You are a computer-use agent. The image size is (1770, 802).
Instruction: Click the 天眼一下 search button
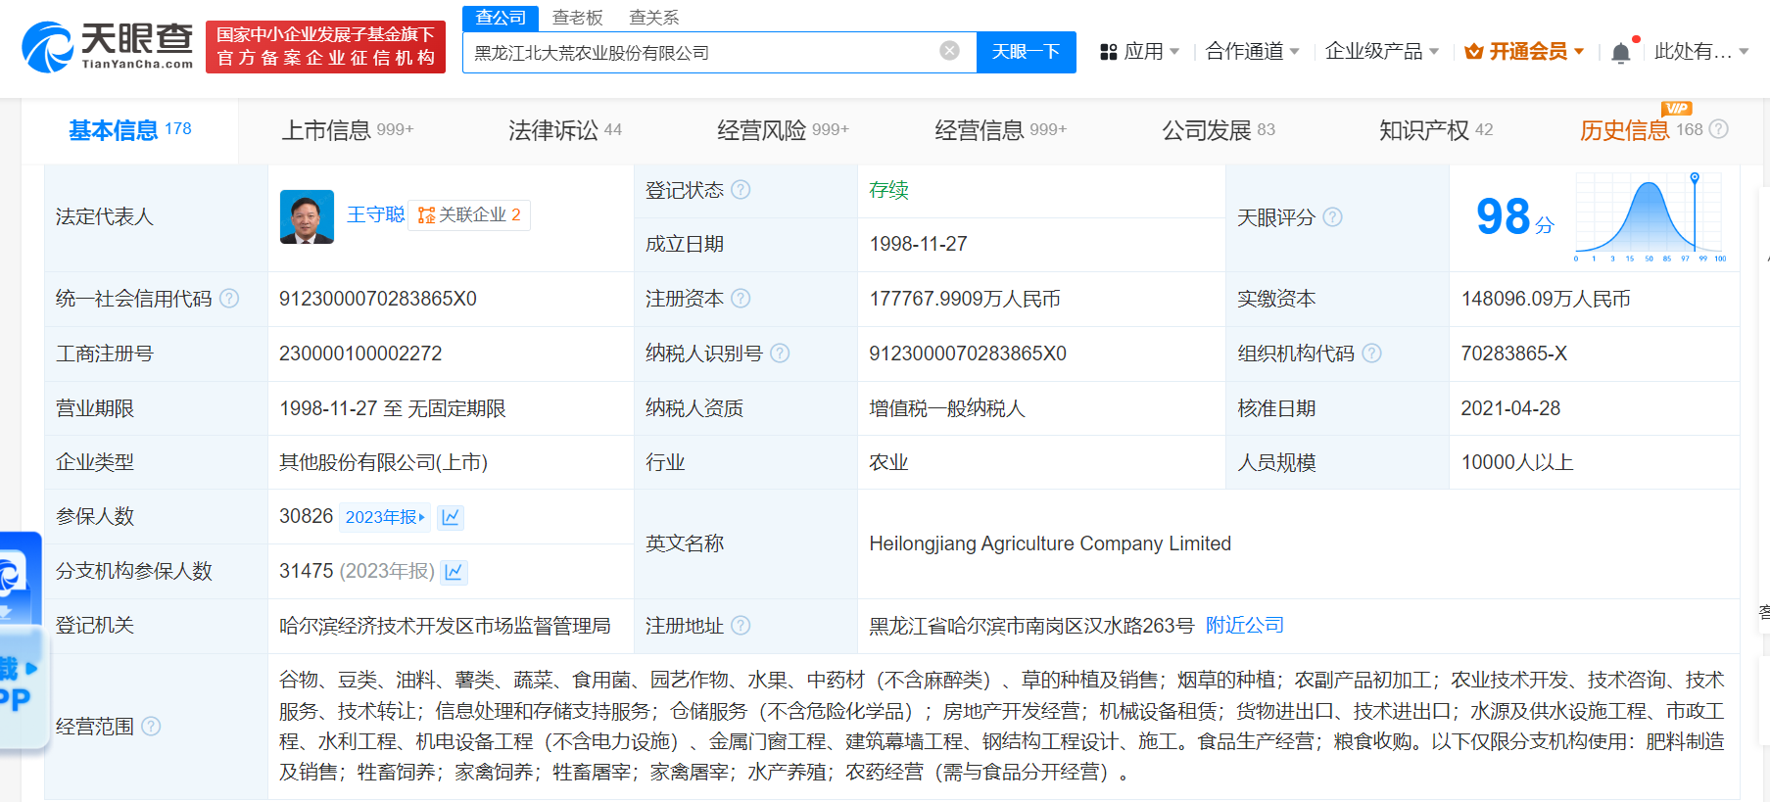pyautogui.click(x=1026, y=52)
